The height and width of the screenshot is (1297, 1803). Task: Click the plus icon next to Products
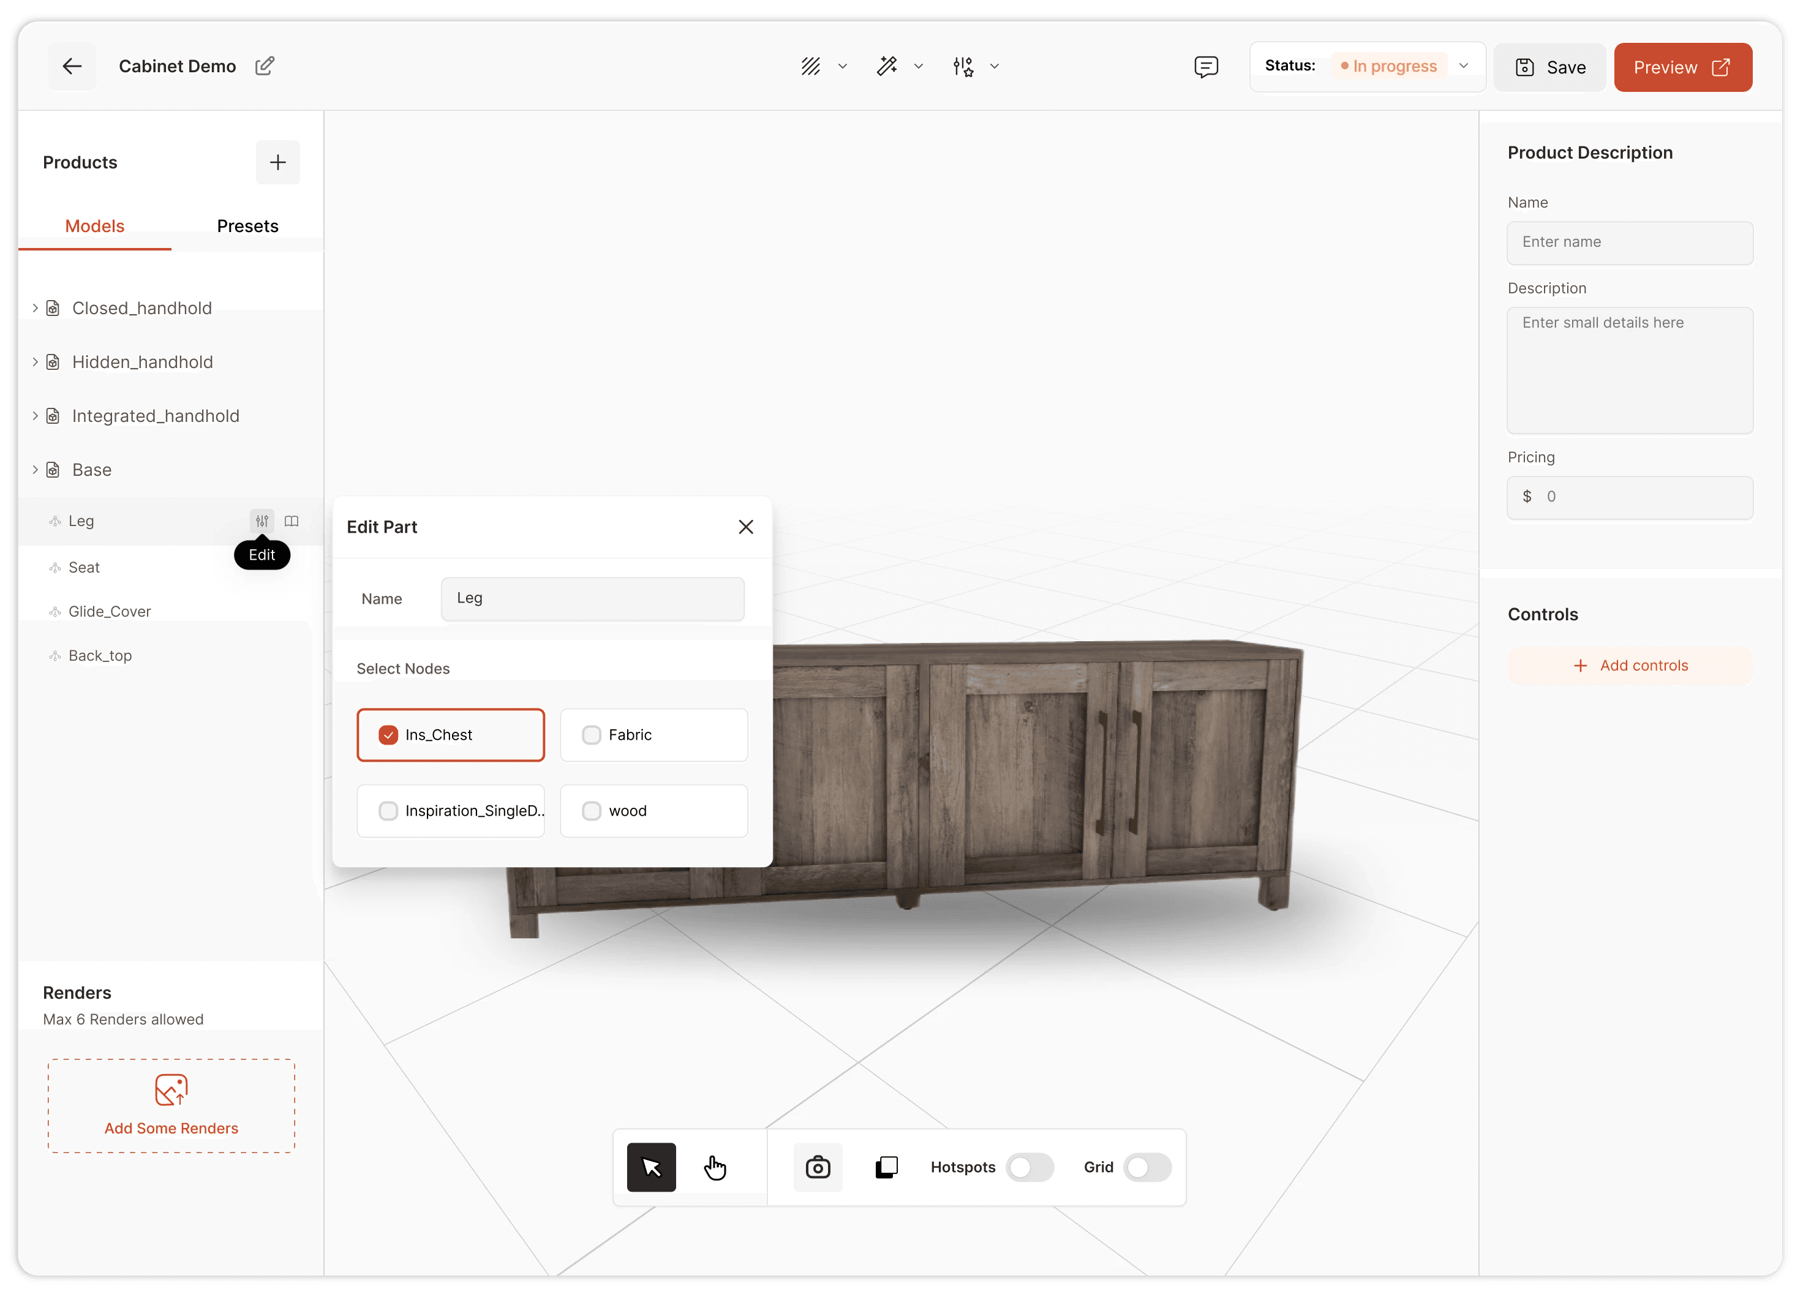pyautogui.click(x=277, y=163)
